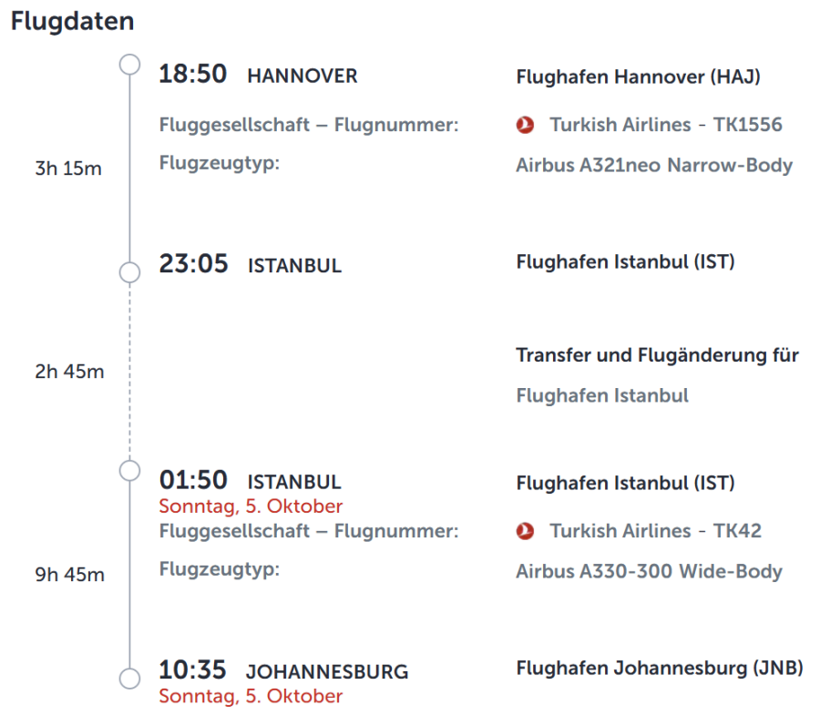The height and width of the screenshot is (715, 820).
Task: Click the 3h 15m flight duration
Action: pos(69,169)
